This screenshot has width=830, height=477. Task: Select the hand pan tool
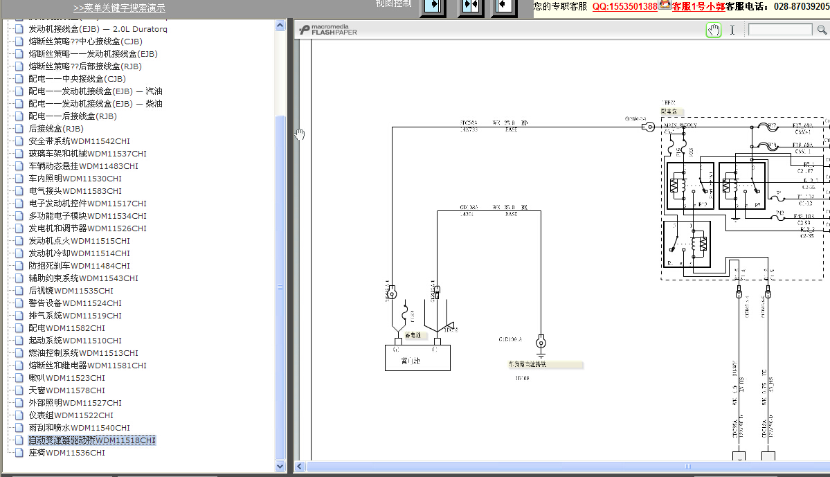click(714, 30)
